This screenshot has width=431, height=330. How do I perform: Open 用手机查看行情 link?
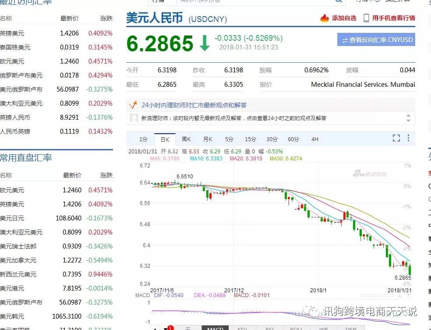[393, 18]
